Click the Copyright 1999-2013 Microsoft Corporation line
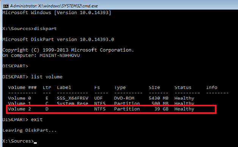The width and height of the screenshot is (238, 147). pos(68,50)
